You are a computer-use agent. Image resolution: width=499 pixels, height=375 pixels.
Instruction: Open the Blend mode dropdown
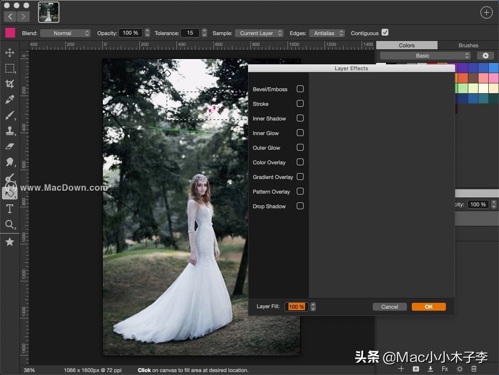point(65,33)
